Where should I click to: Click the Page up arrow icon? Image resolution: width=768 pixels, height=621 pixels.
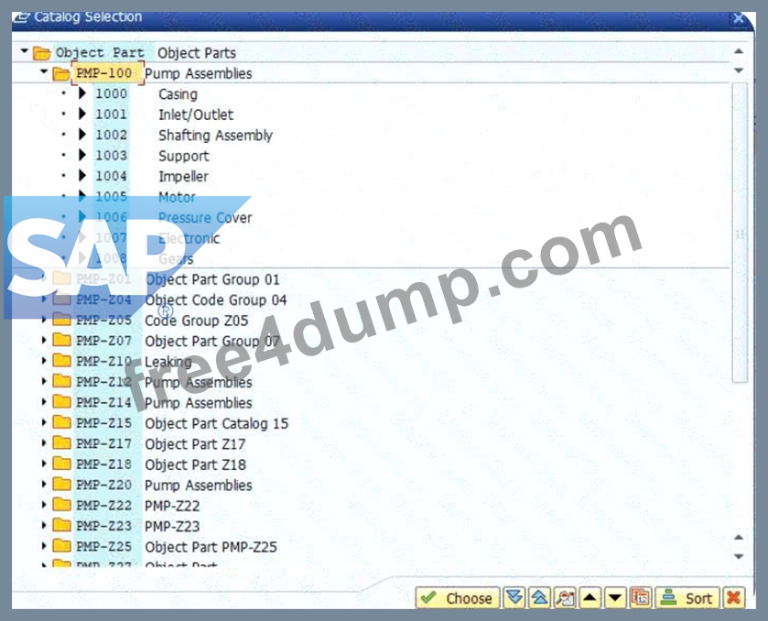pyautogui.click(x=590, y=597)
